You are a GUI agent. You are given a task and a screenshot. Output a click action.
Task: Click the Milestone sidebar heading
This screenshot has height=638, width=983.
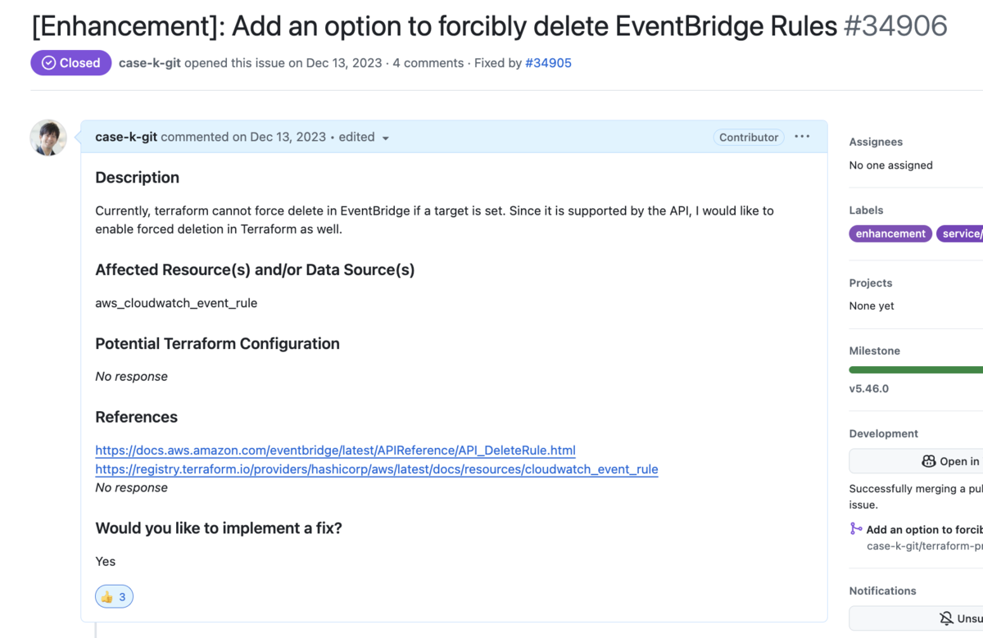point(875,351)
